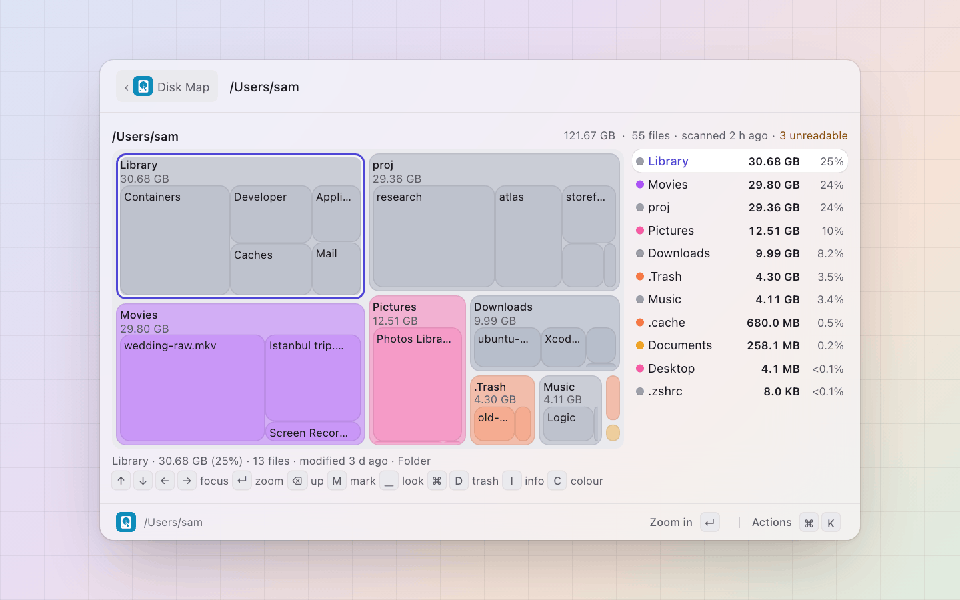Click the Caches block in the treemap
Image resolution: width=960 pixels, height=600 pixels.
(271, 269)
